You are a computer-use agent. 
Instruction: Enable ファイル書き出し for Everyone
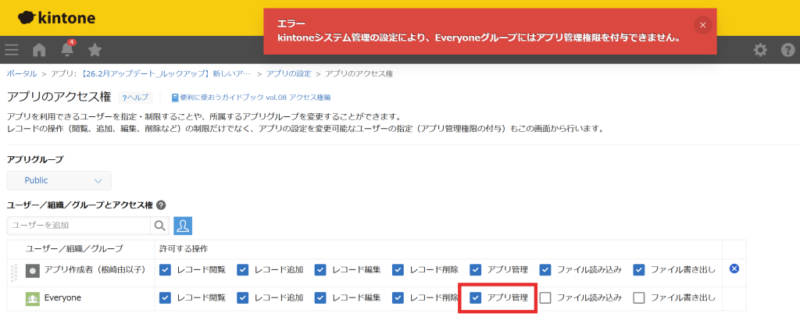click(639, 297)
